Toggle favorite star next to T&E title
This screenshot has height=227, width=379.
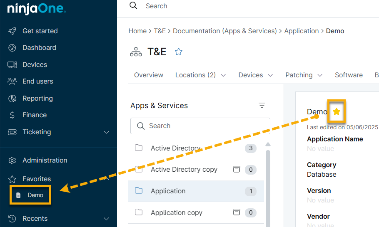(179, 52)
